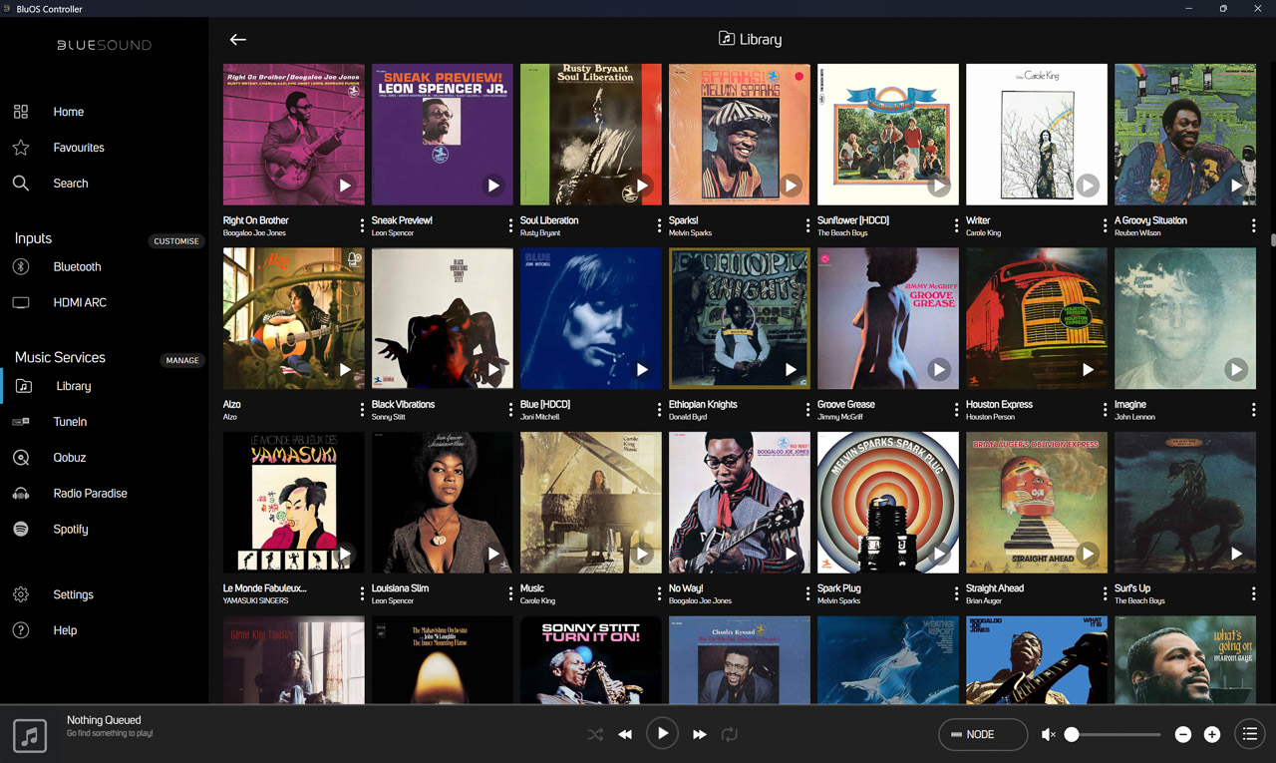Open the Qobuz music service
Image resolution: width=1276 pixels, height=763 pixels.
pos(69,458)
